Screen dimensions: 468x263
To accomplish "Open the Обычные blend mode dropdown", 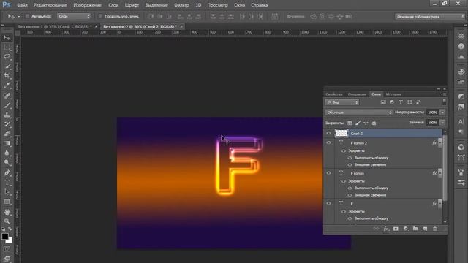I will tap(359, 113).
